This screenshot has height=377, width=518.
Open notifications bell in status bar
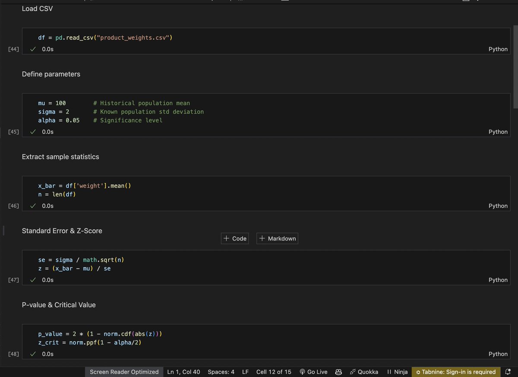(x=508, y=372)
